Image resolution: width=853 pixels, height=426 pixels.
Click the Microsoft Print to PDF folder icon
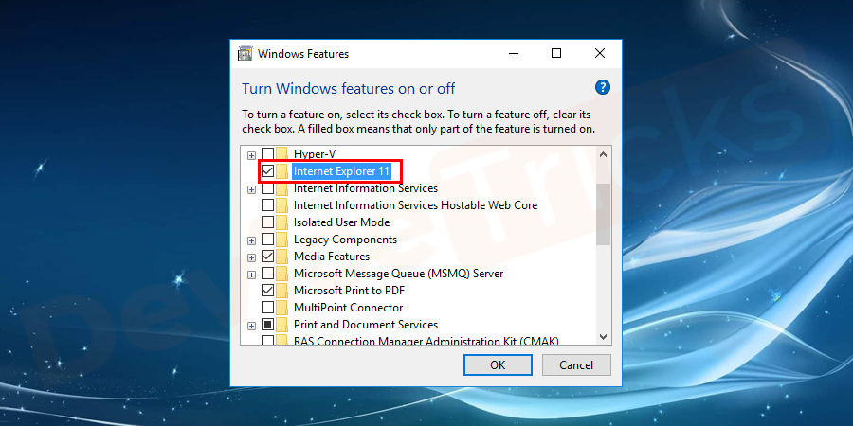(281, 291)
